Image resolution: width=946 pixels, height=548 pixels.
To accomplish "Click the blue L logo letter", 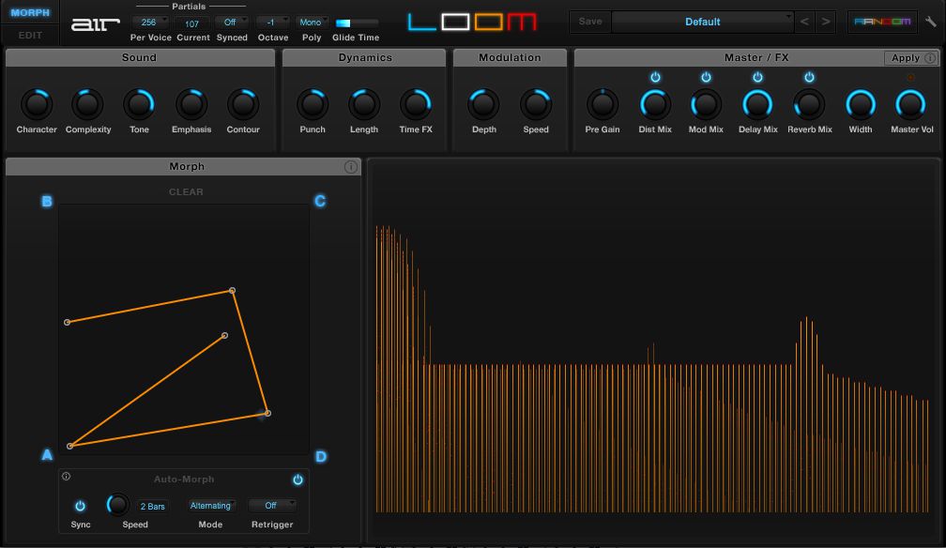I will pyautogui.click(x=421, y=23).
